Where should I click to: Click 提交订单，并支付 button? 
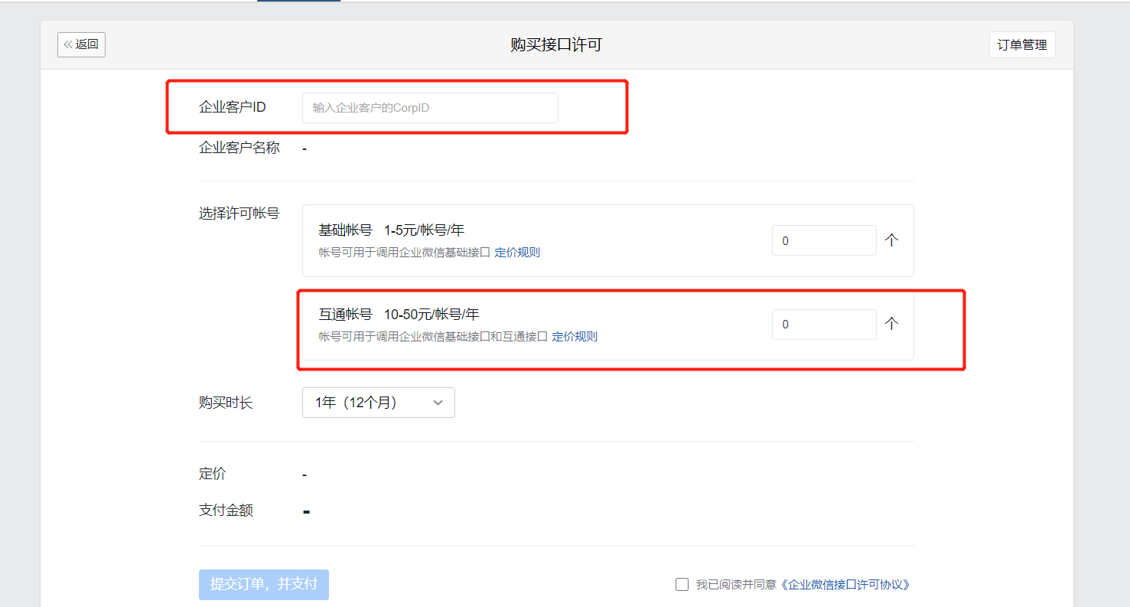[x=264, y=584]
